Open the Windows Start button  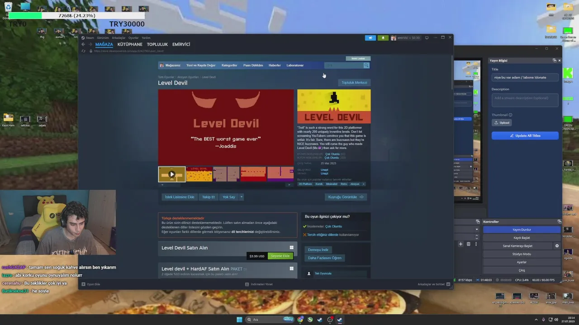[x=239, y=320]
